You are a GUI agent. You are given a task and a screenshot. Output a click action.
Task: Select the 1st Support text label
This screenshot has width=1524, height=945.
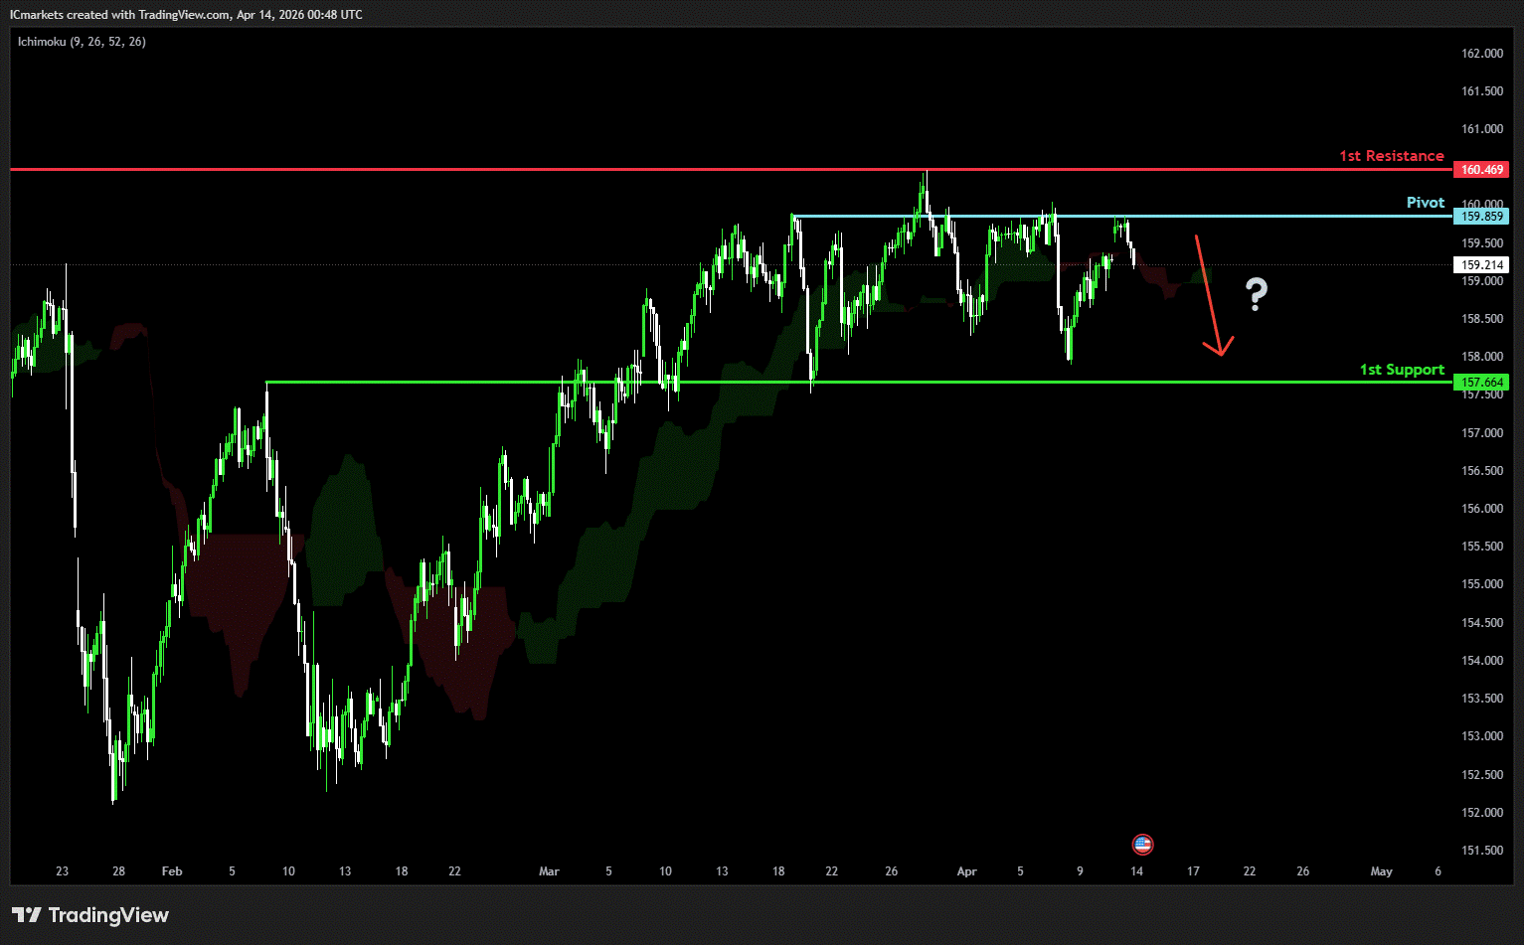pos(1402,370)
